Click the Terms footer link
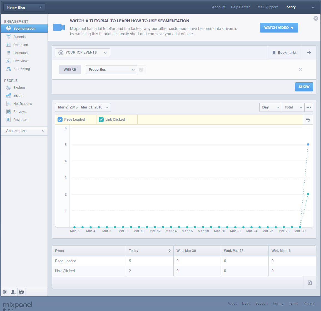The height and width of the screenshot is (311, 321). click(x=293, y=303)
